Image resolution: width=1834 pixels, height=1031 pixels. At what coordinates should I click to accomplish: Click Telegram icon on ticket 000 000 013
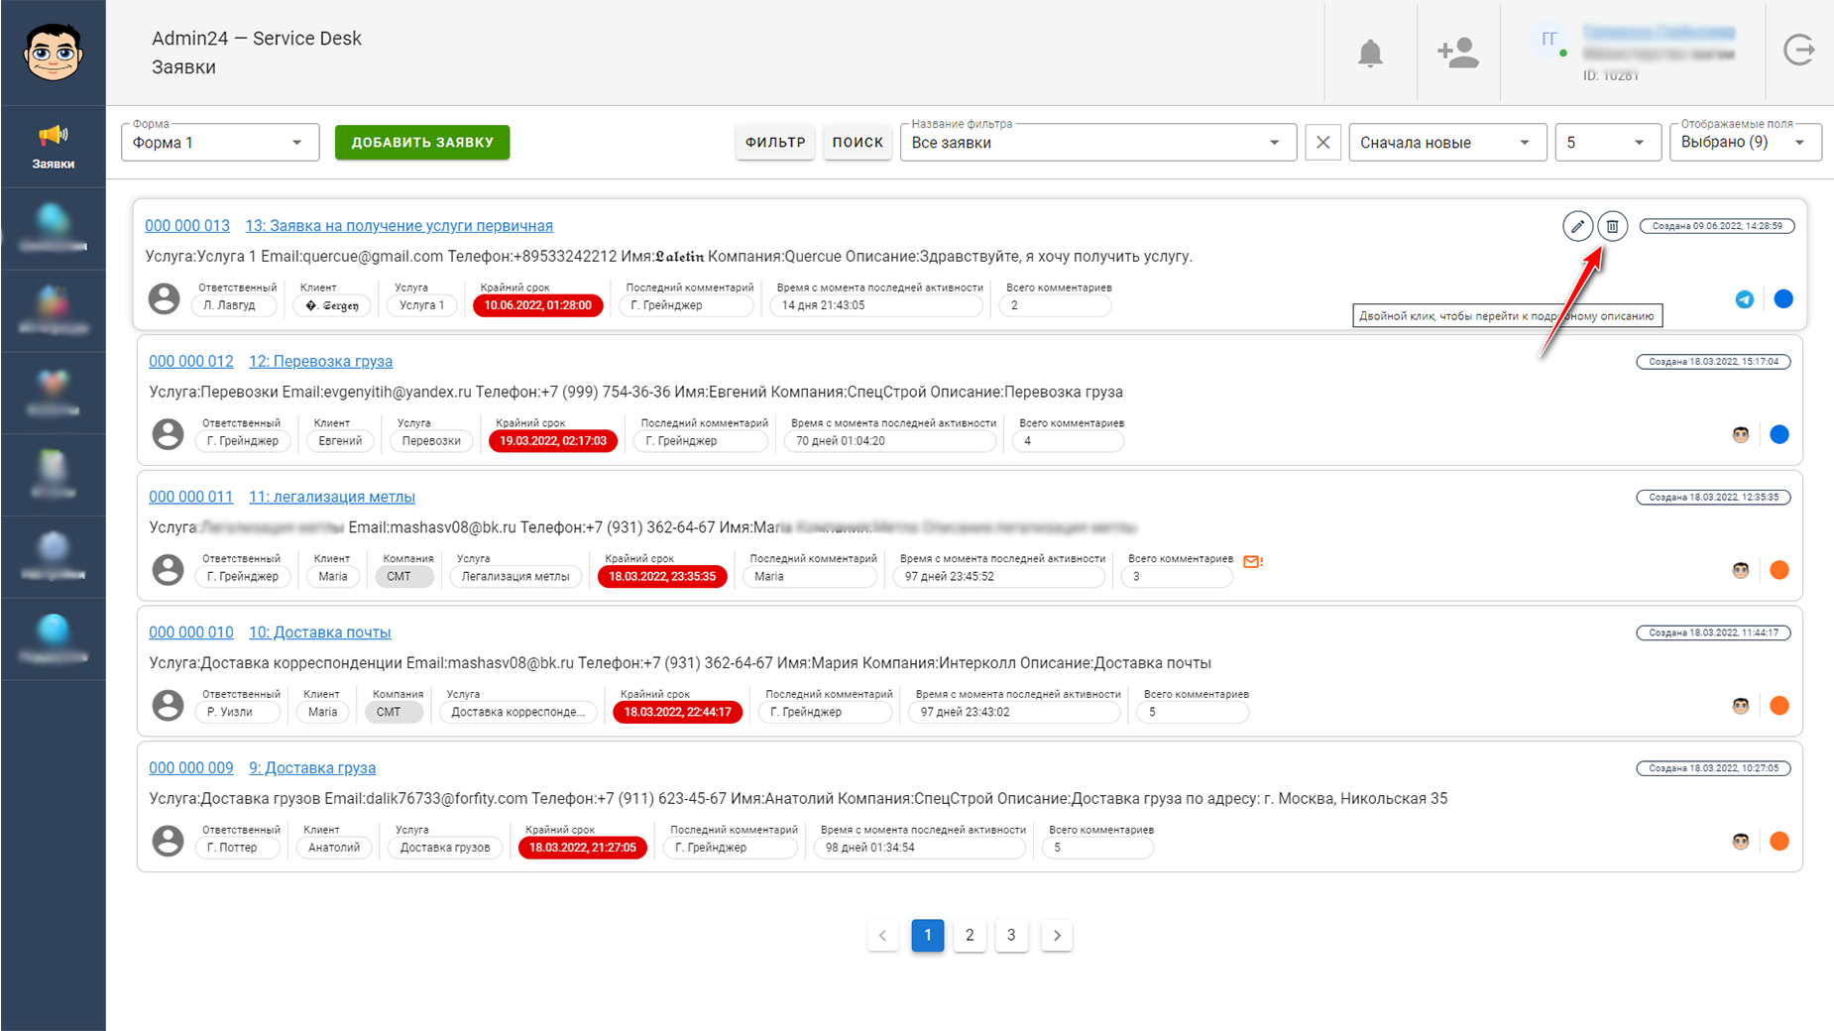(x=1745, y=299)
